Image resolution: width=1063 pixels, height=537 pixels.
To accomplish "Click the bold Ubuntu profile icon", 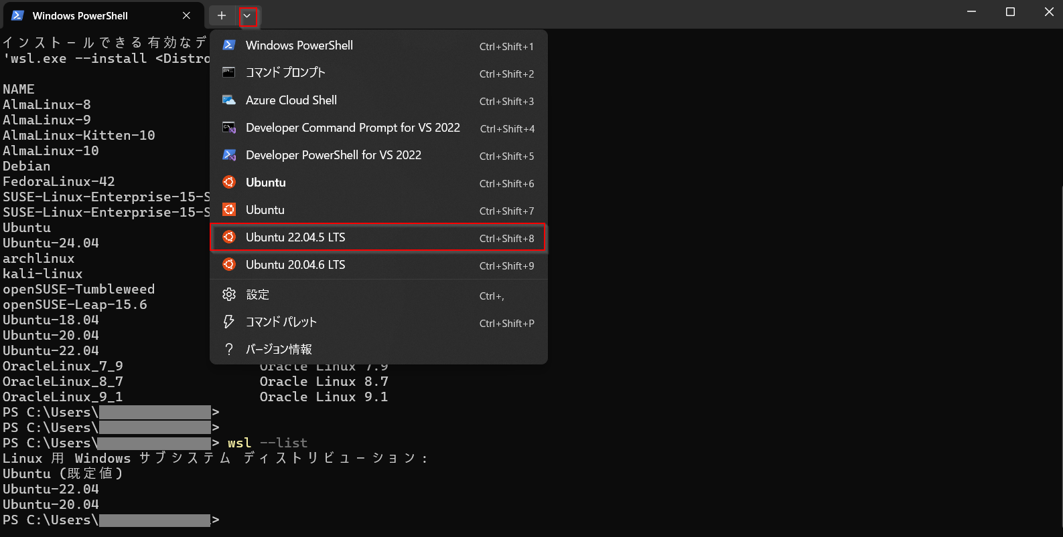I will pyautogui.click(x=229, y=182).
